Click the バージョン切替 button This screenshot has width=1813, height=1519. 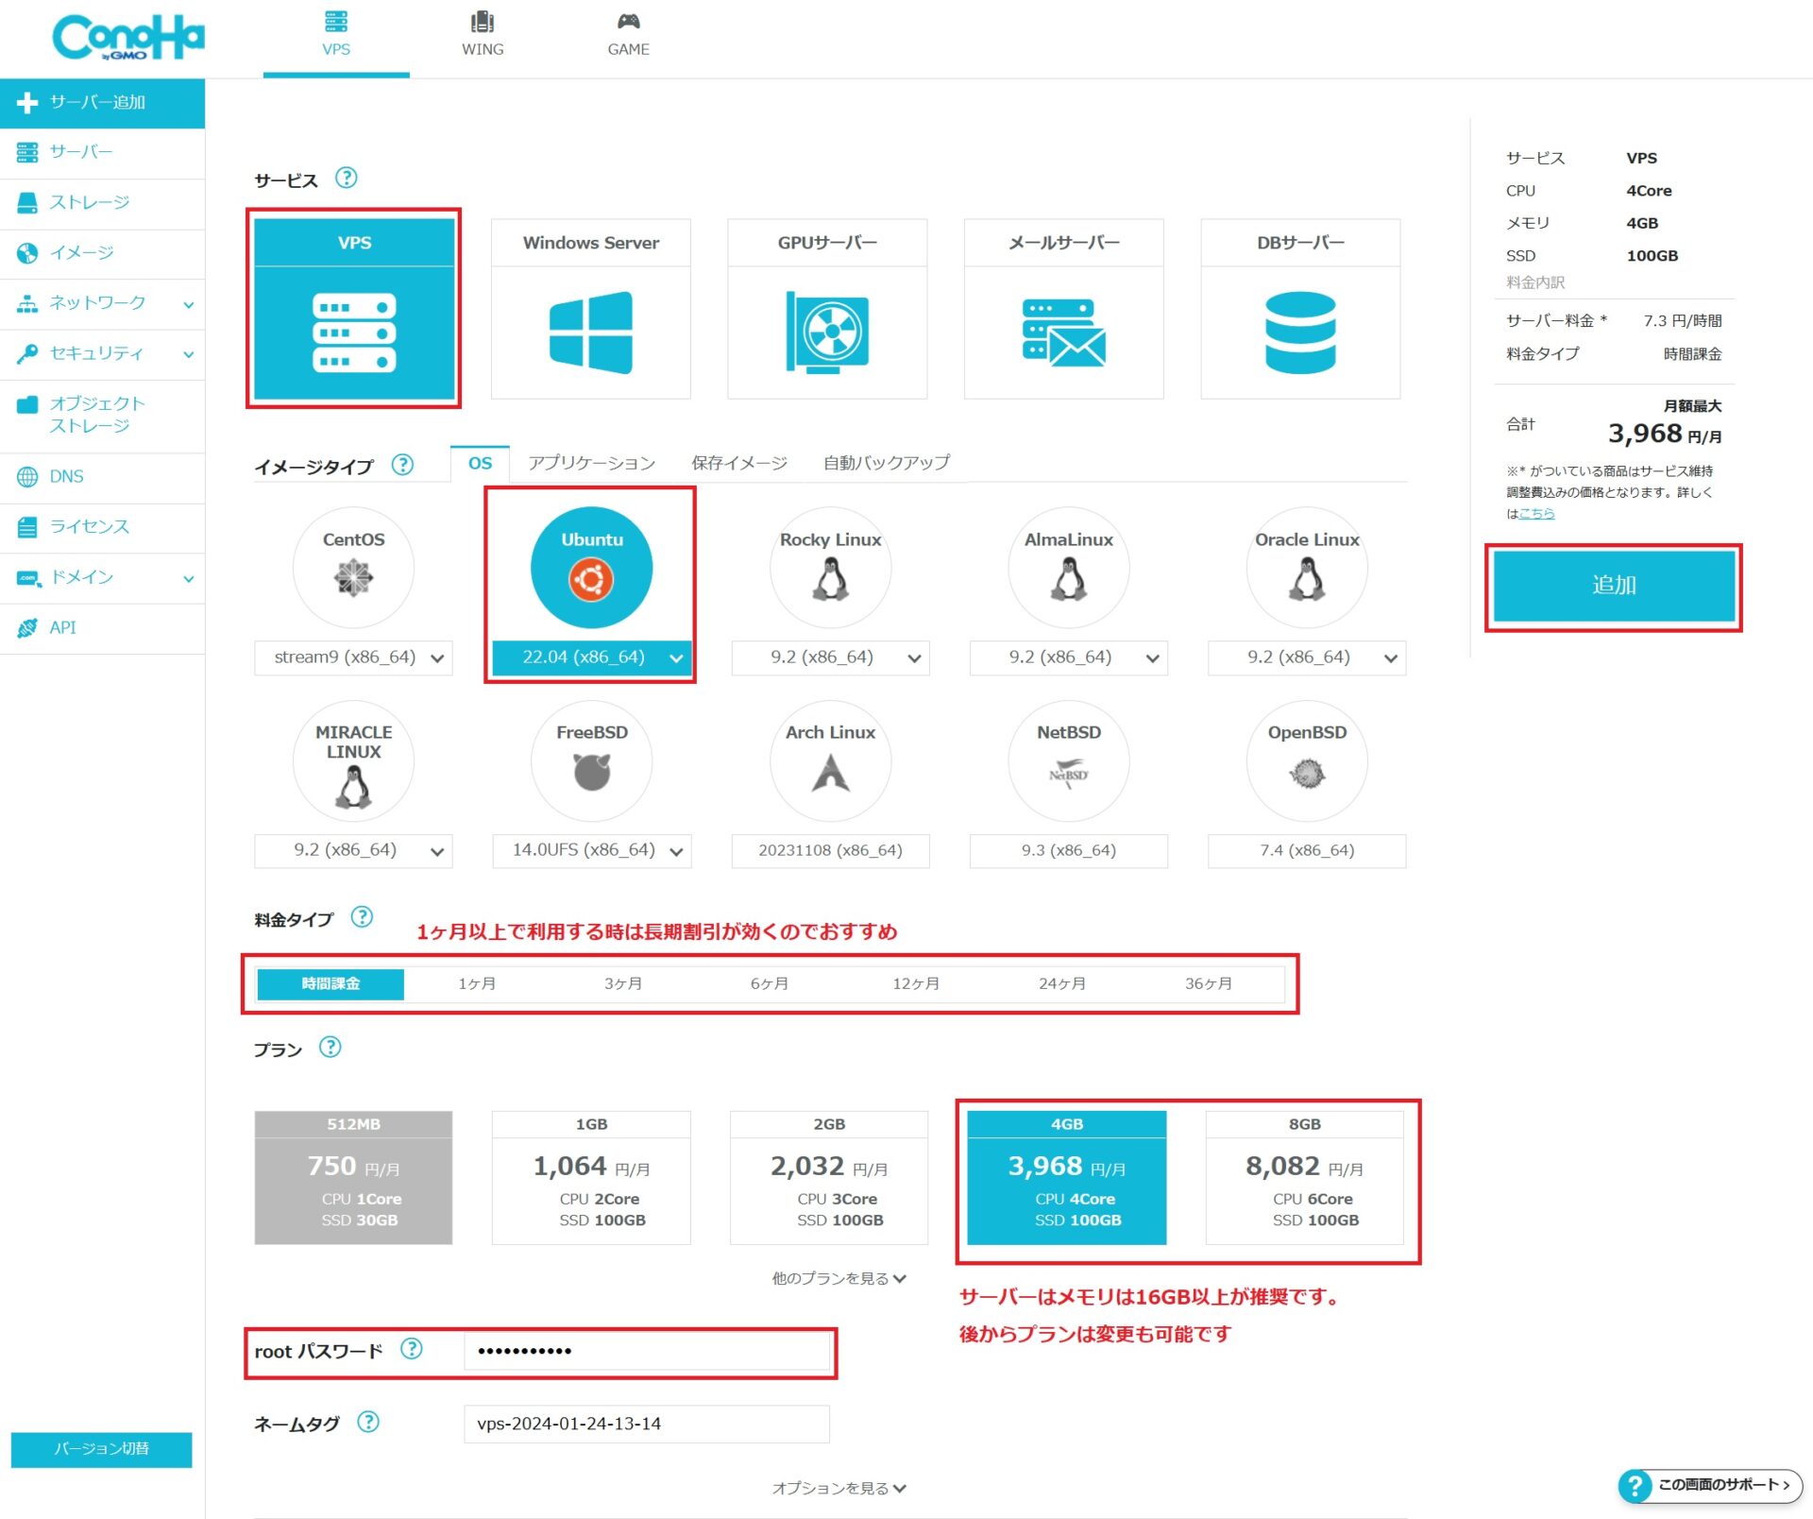101,1448
